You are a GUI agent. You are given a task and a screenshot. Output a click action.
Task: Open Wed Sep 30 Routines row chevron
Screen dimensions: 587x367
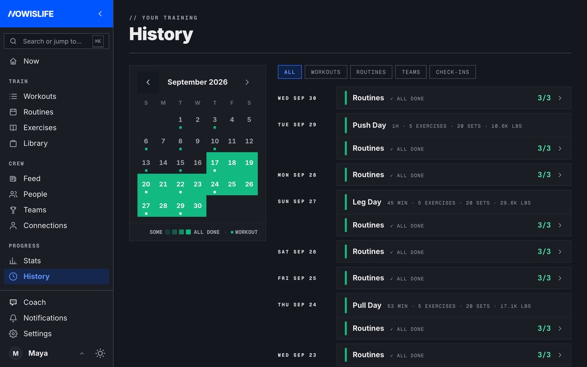[x=560, y=98]
